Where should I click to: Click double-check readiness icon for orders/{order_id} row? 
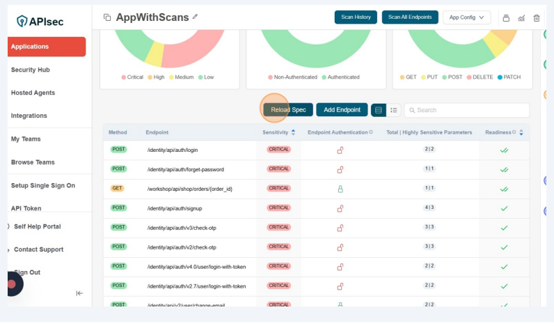click(x=504, y=189)
